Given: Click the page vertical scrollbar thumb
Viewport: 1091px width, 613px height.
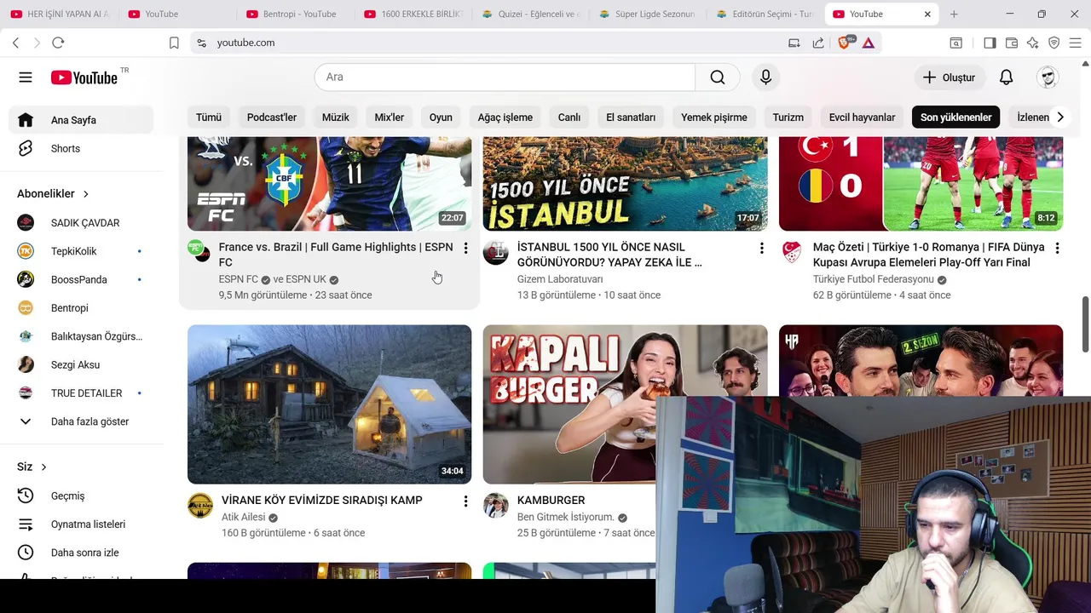Looking at the screenshot, I should pyautogui.click(x=1085, y=324).
